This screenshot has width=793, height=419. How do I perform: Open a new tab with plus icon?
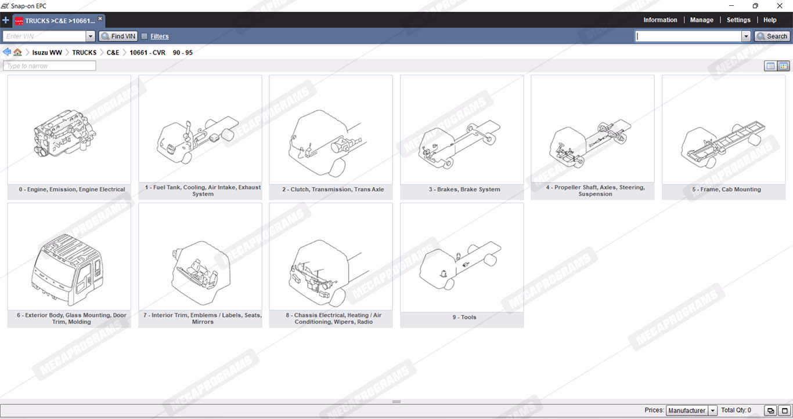pyautogui.click(x=6, y=20)
